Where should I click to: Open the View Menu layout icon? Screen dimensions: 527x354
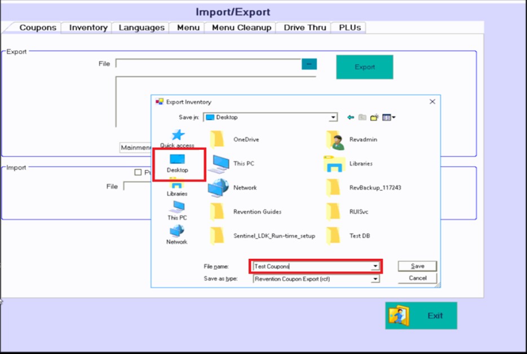coord(388,118)
